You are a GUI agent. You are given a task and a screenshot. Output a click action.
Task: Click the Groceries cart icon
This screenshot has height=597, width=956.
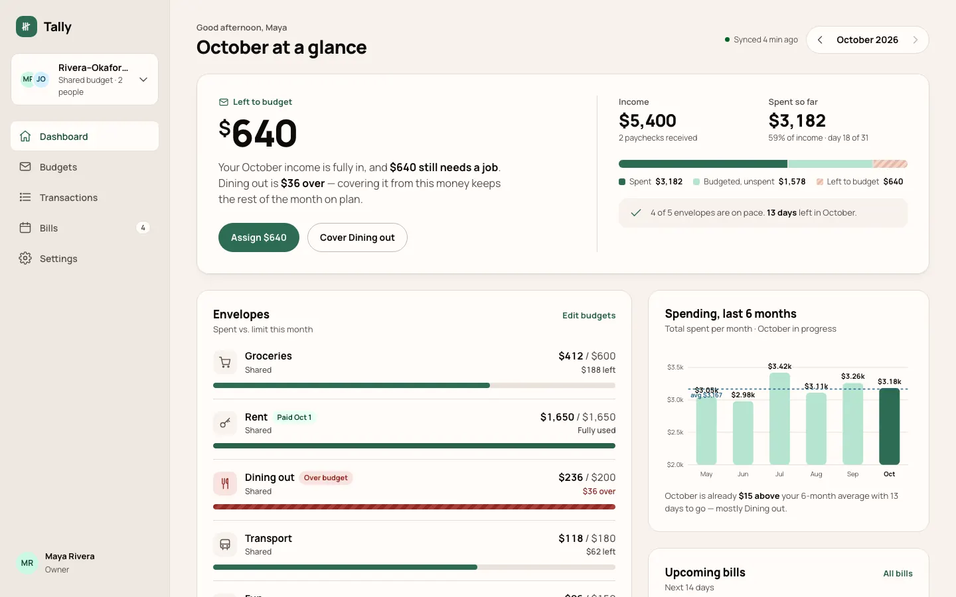pyautogui.click(x=225, y=362)
